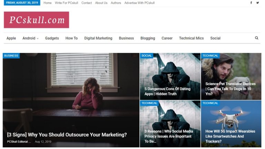The height and width of the screenshot is (149, 265).
Task: Read 5 Dangerous Cons Of Dating Apps
Action: [x=167, y=91]
